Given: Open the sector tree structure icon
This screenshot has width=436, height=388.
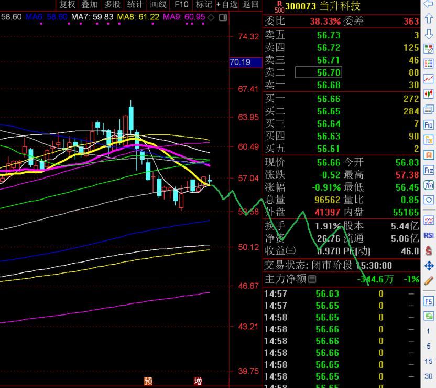Looking at the screenshot, I should coord(429,140).
